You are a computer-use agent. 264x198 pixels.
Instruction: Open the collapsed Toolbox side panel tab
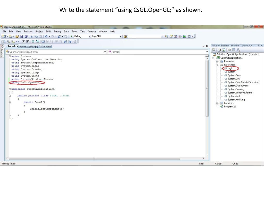click(x=2, y=51)
